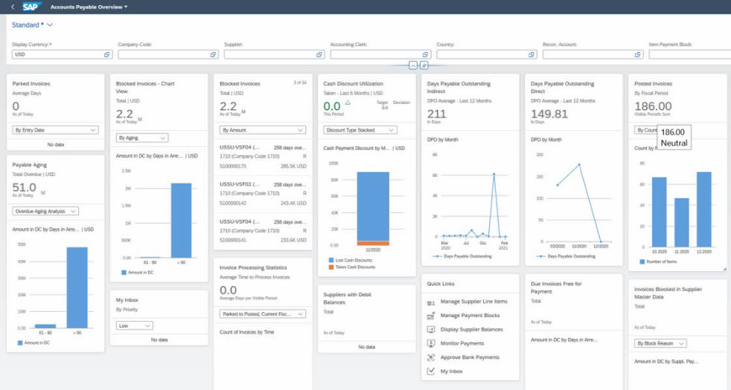Click the tall > 90 bar in Payable Aging
The height and width of the screenshot is (390, 731).
coord(77,287)
